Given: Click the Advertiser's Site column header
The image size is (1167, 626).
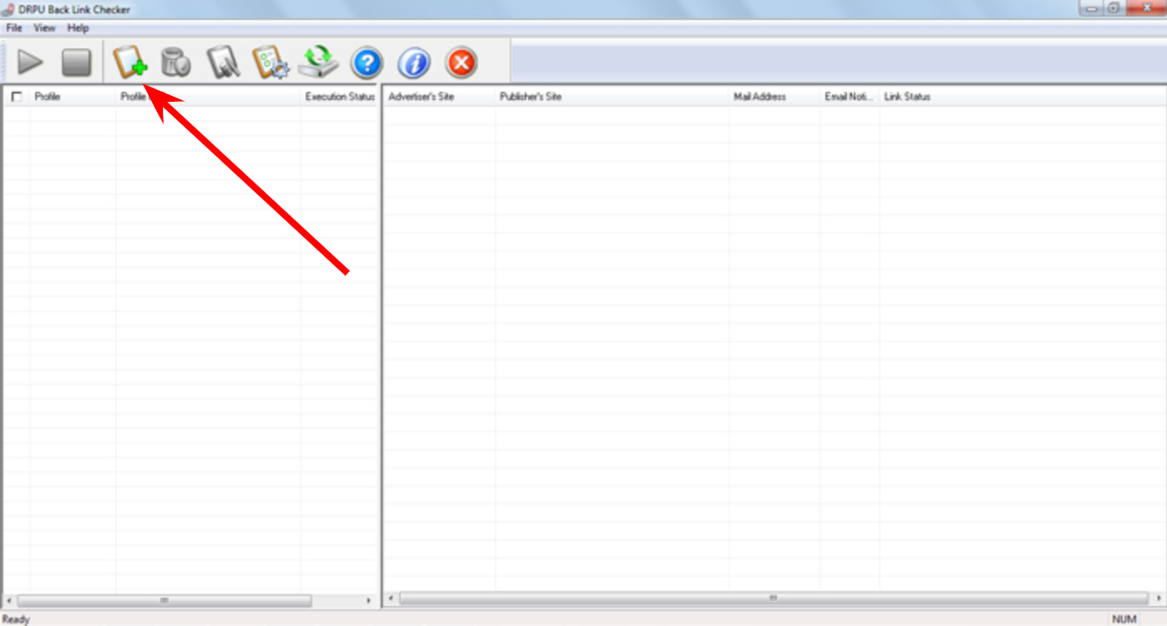Looking at the screenshot, I should [x=439, y=97].
